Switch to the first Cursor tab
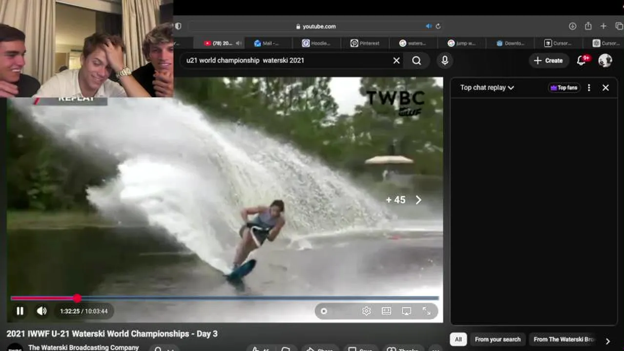This screenshot has width=624, height=351. pyautogui.click(x=558, y=43)
